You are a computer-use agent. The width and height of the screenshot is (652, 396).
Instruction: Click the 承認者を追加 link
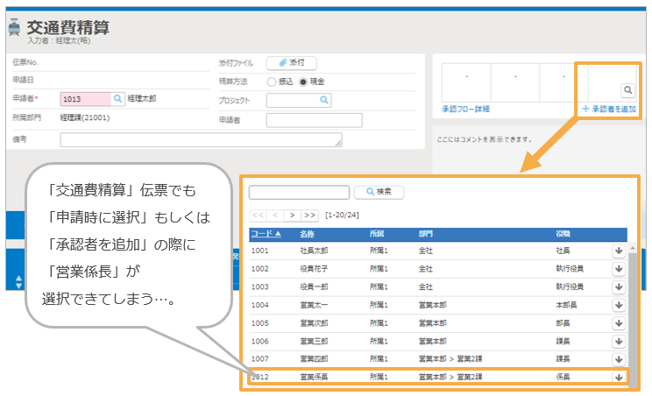tap(609, 109)
